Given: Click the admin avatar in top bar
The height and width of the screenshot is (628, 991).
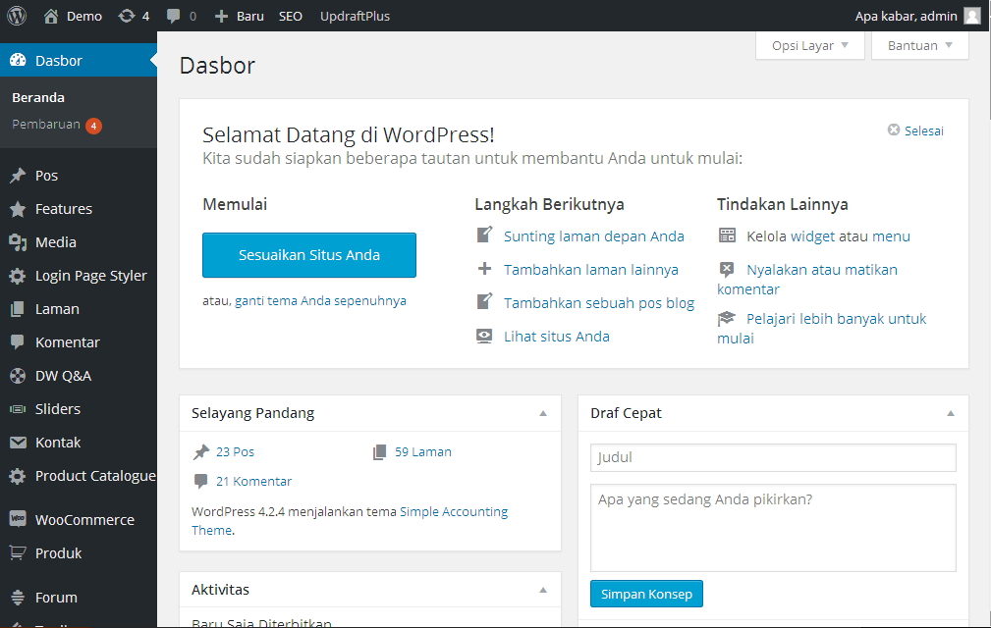Looking at the screenshot, I should [971, 16].
